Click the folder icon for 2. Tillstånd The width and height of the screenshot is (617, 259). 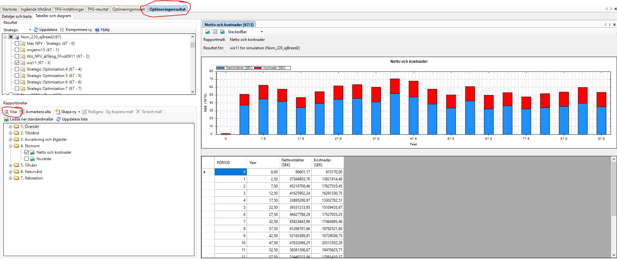click(x=16, y=133)
